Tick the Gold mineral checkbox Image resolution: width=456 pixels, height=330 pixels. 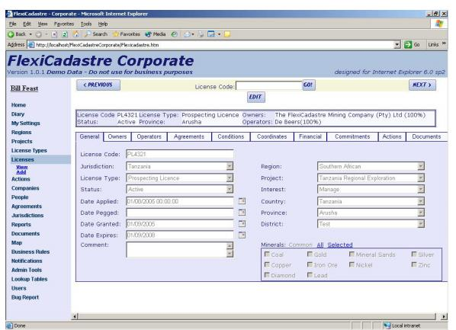point(310,254)
